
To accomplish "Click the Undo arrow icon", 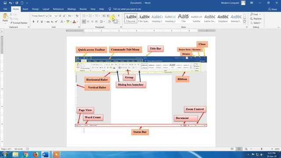I will pyautogui.click(x=11, y=3).
